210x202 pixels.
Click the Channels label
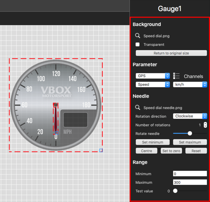point(193,76)
